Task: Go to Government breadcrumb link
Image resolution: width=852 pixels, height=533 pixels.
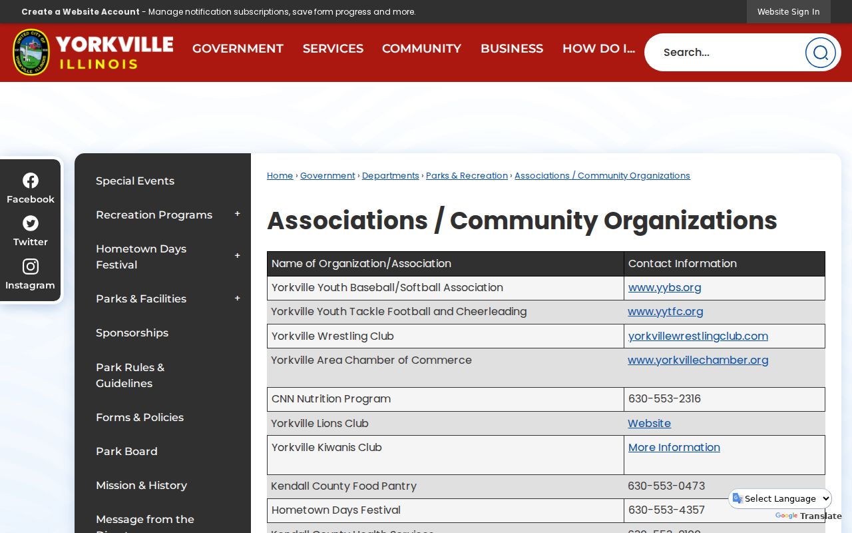Action: [327, 176]
